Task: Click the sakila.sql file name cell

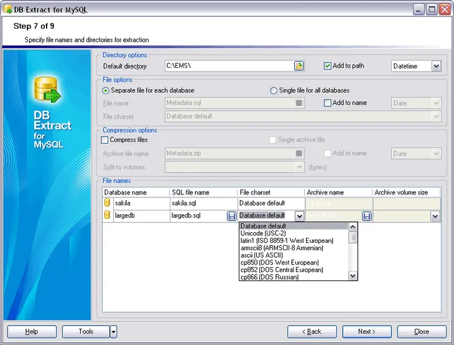Action: [203, 203]
